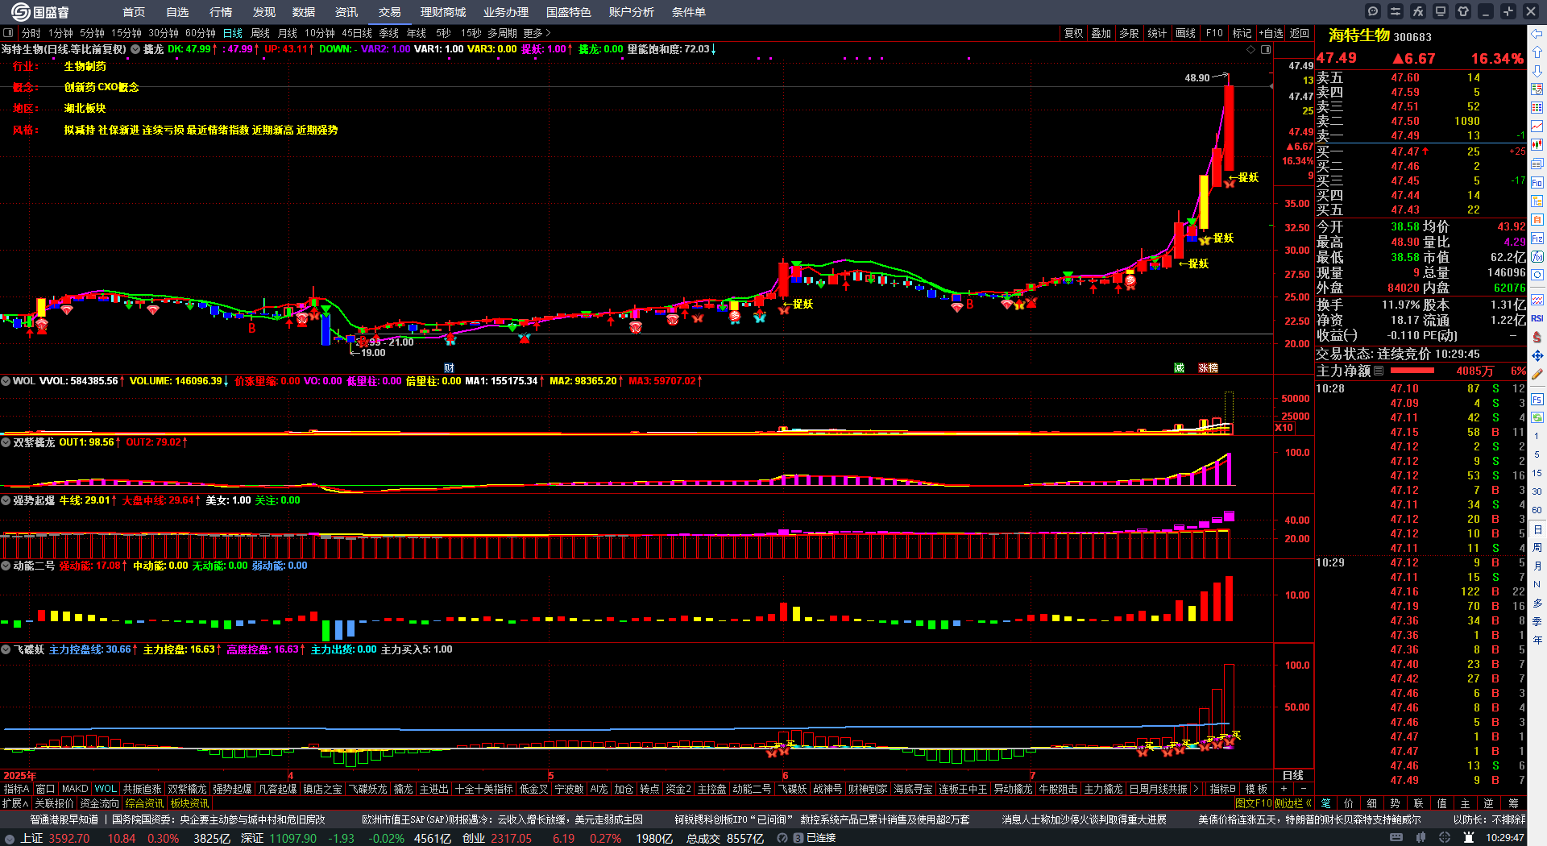This screenshot has width=1547, height=846.
Task: Click the Guosheng logo icon at top left
Action: tap(20, 11)
